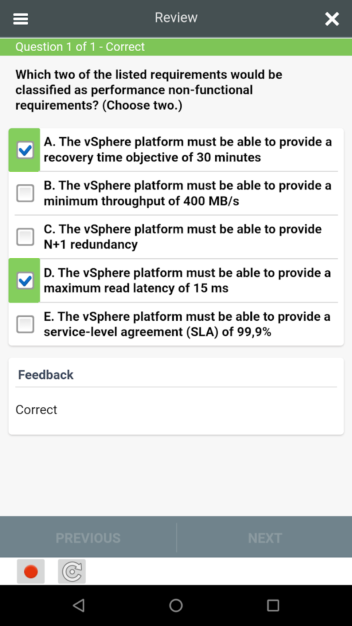The image size is (352, 626).
Task: Check option E SLA 99,9% checkbox
Action: (x=25, y=324)
